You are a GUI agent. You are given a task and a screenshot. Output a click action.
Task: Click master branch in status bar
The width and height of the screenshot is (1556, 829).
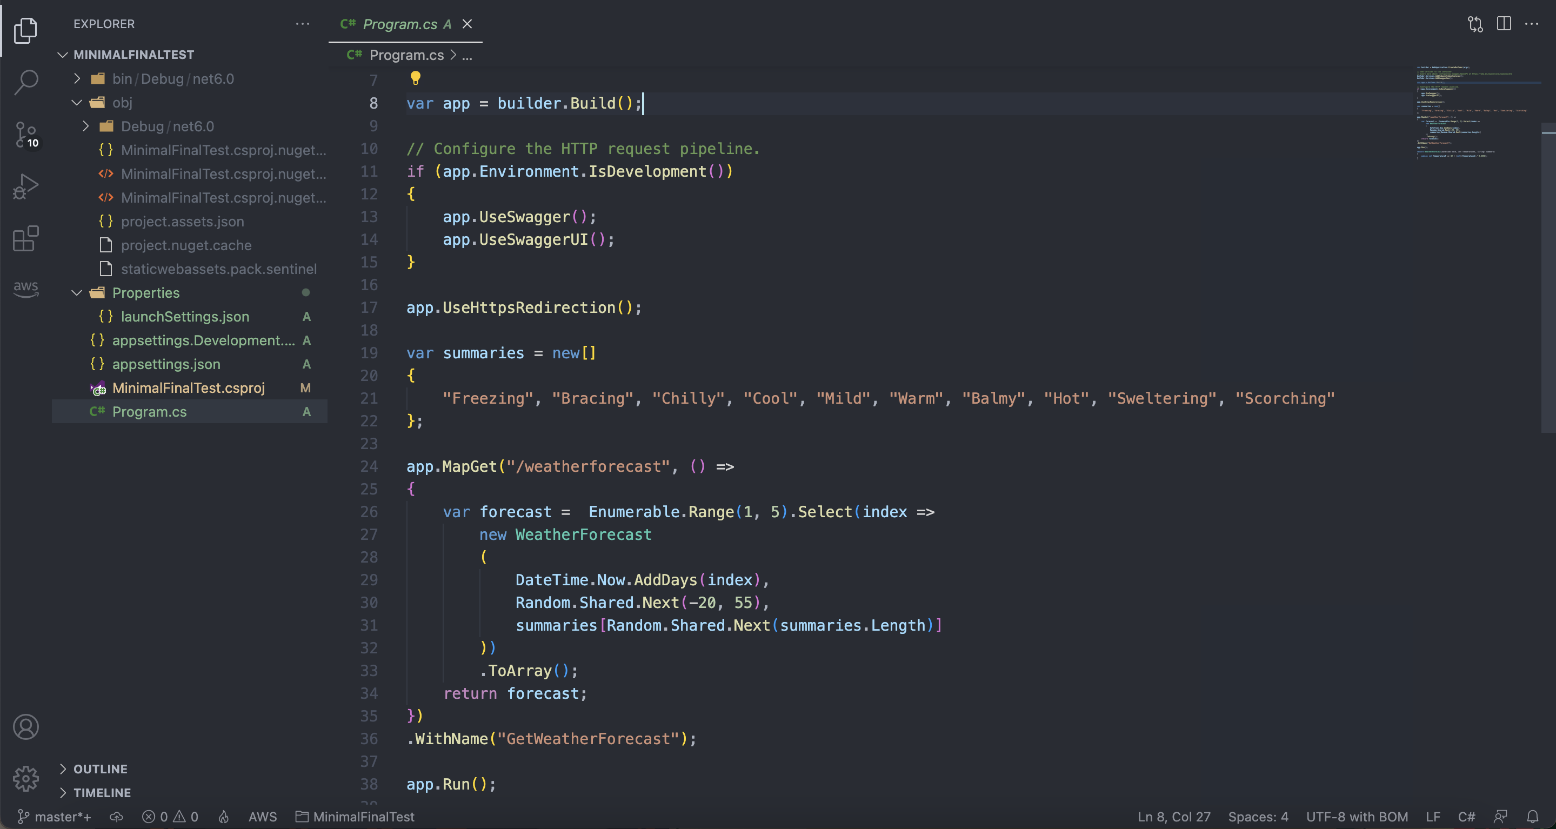(56, 817)
